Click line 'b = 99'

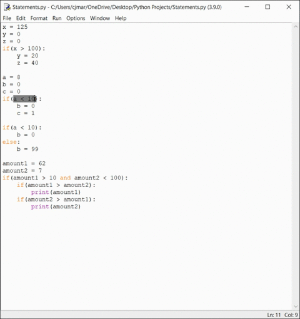pos(27,149)
